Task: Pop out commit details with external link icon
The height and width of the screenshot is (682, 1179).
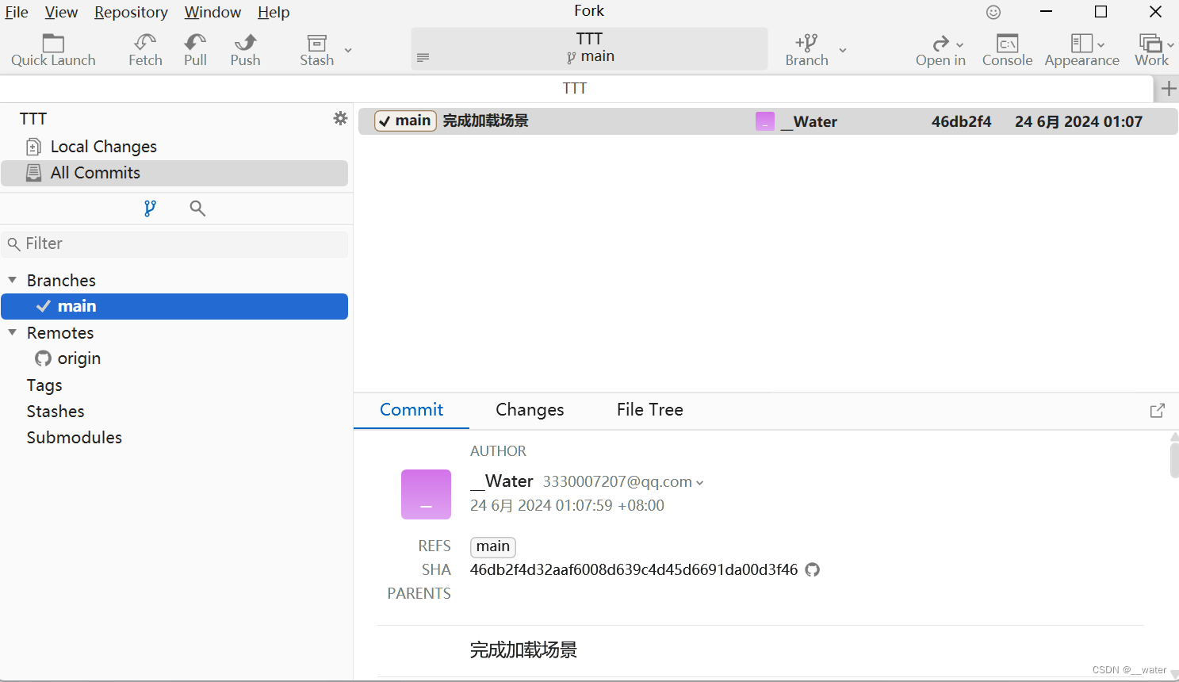Action: [x=1157, y=410]
